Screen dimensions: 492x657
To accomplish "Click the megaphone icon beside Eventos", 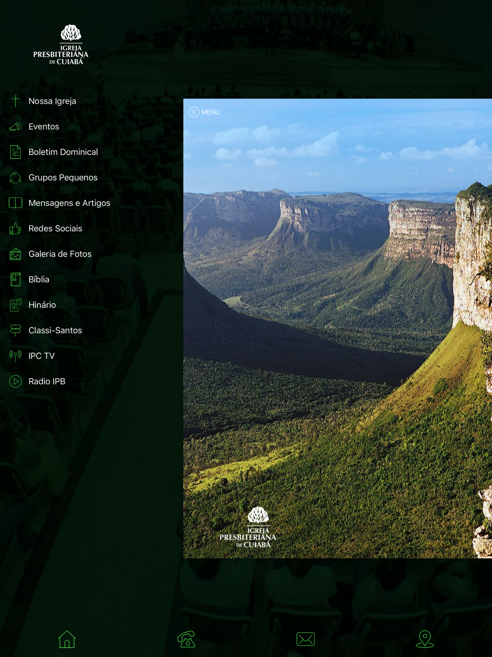I will (x=16, y=127).
